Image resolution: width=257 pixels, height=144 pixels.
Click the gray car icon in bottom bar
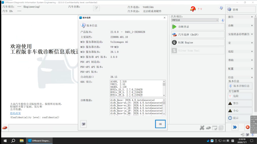point(208,128)
